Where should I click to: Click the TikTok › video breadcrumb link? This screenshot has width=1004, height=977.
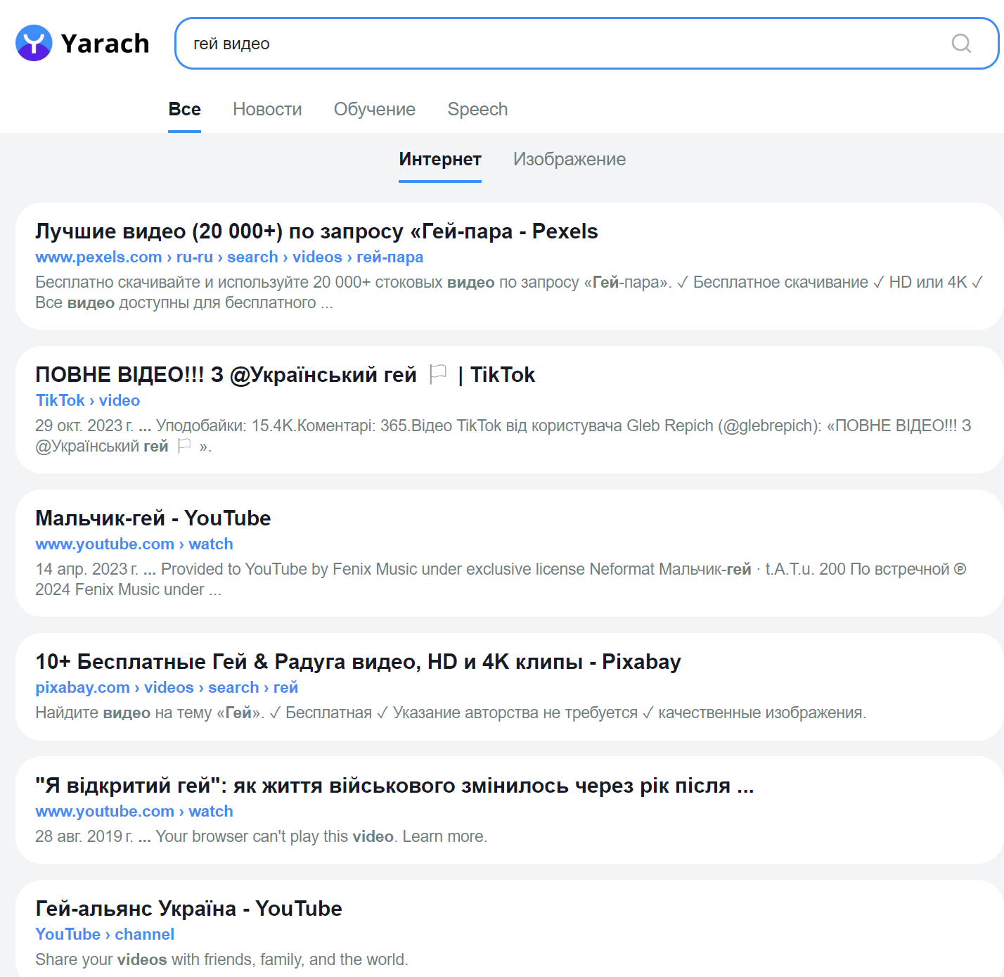coord(88,401)
